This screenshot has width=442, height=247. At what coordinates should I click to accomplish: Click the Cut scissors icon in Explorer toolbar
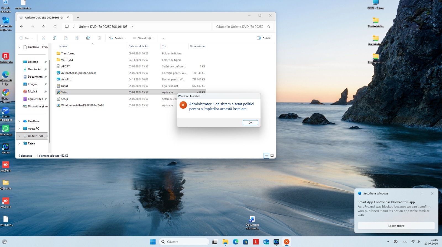tap(43, 38)
